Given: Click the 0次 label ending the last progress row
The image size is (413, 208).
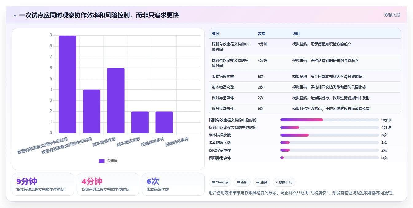Looking at the screenshot, I should click(x=384, y=158).
